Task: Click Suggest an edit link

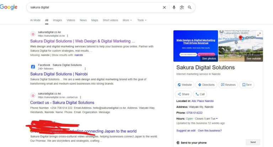Action: (x=186, y=130)
